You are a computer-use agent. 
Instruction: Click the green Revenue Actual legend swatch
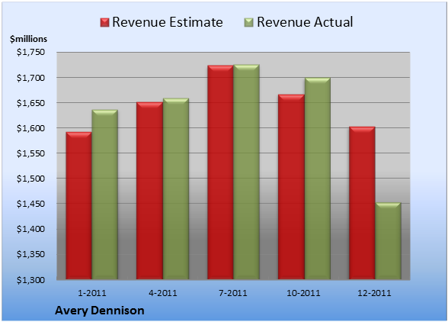249,23
